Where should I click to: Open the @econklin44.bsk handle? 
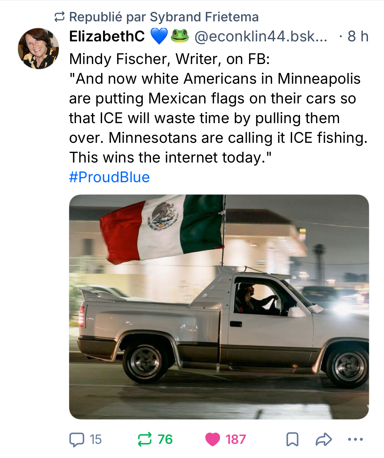click(x=261, y=36)
